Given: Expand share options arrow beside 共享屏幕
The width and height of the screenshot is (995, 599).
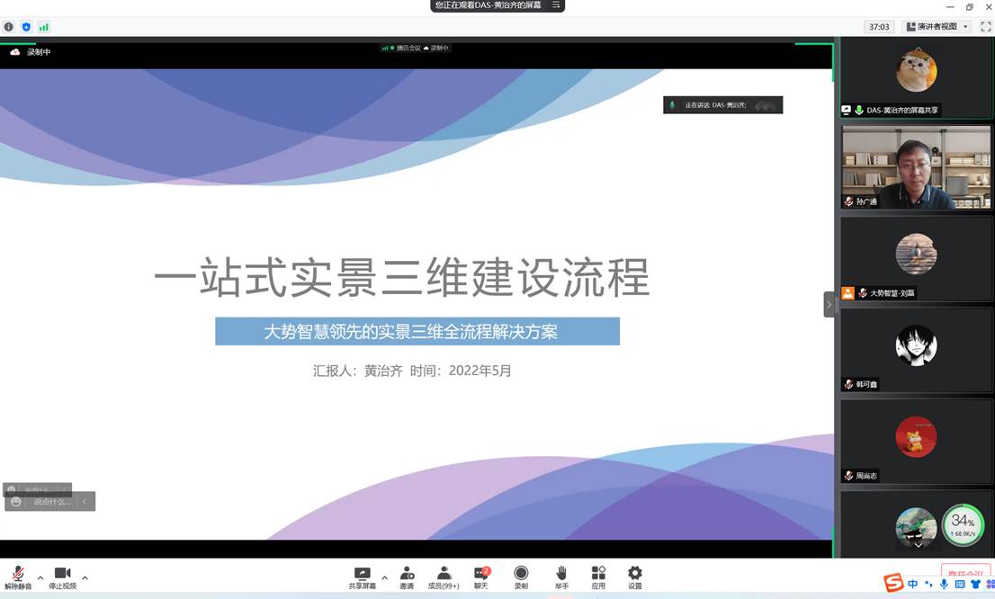Looking at the screenshot, I should (384, 577).
